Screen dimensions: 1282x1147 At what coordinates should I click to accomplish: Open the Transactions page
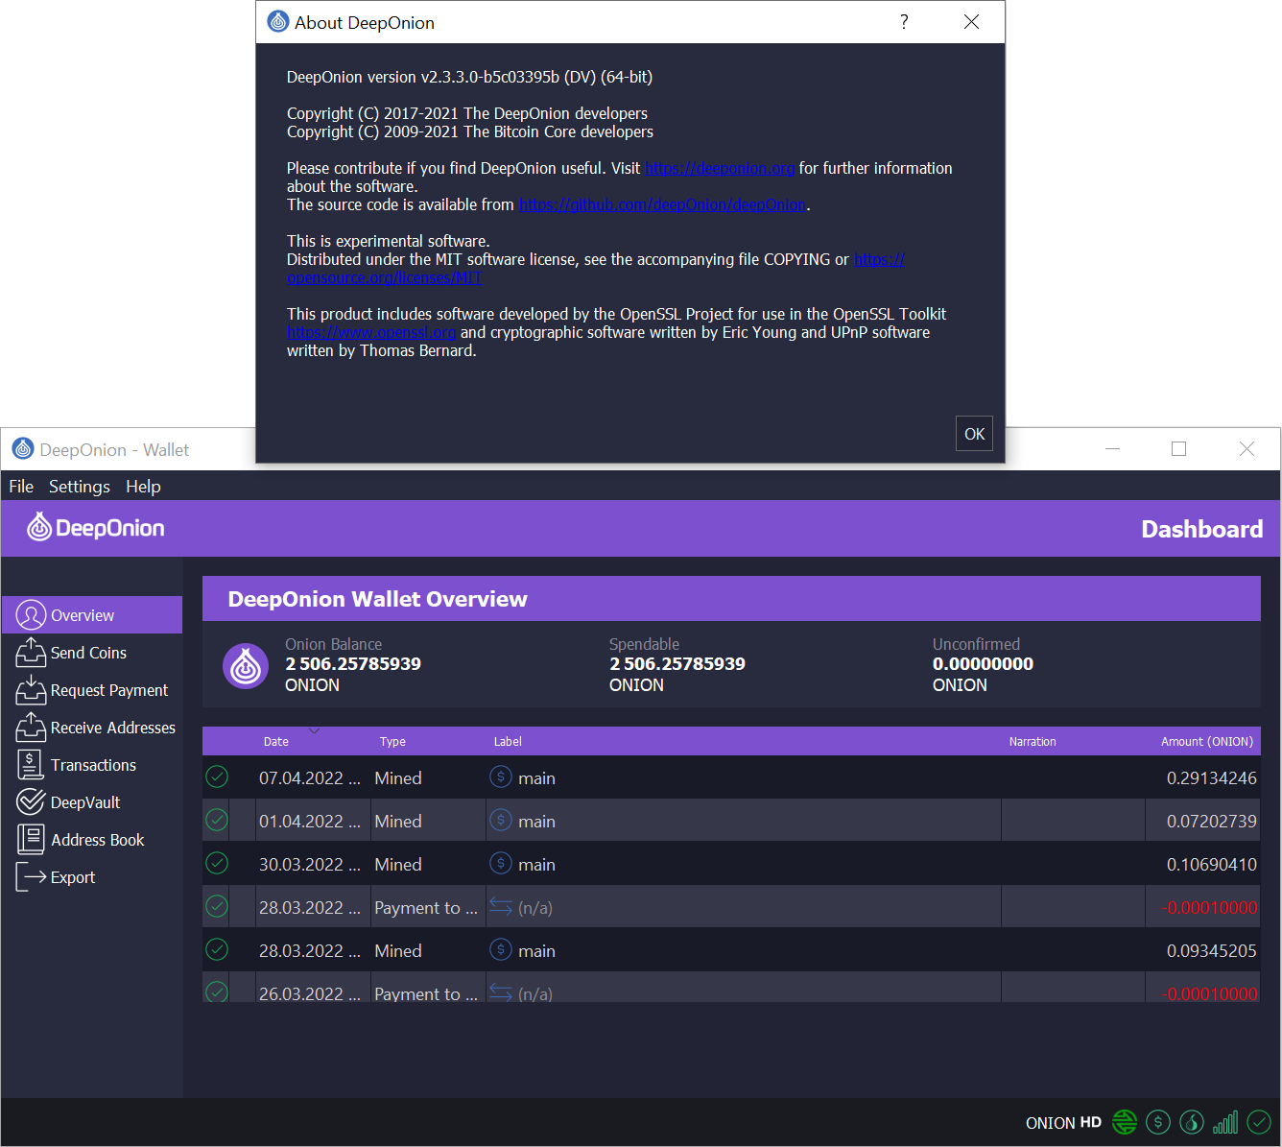92,765
